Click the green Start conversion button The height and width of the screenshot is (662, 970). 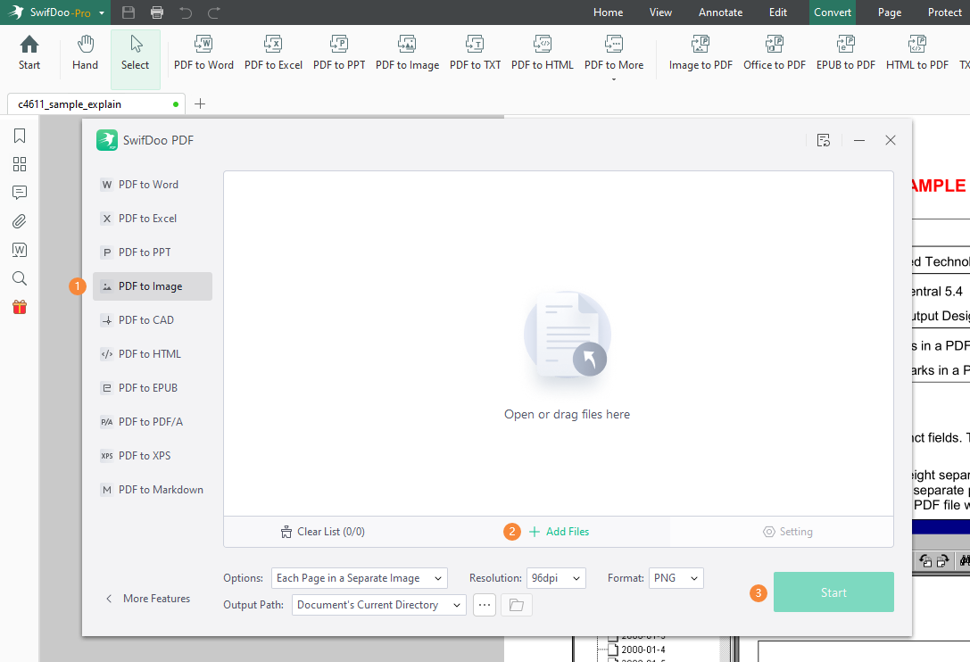click(833, 592)
